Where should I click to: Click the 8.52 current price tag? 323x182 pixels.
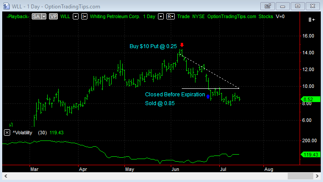(x=311, y=99)
